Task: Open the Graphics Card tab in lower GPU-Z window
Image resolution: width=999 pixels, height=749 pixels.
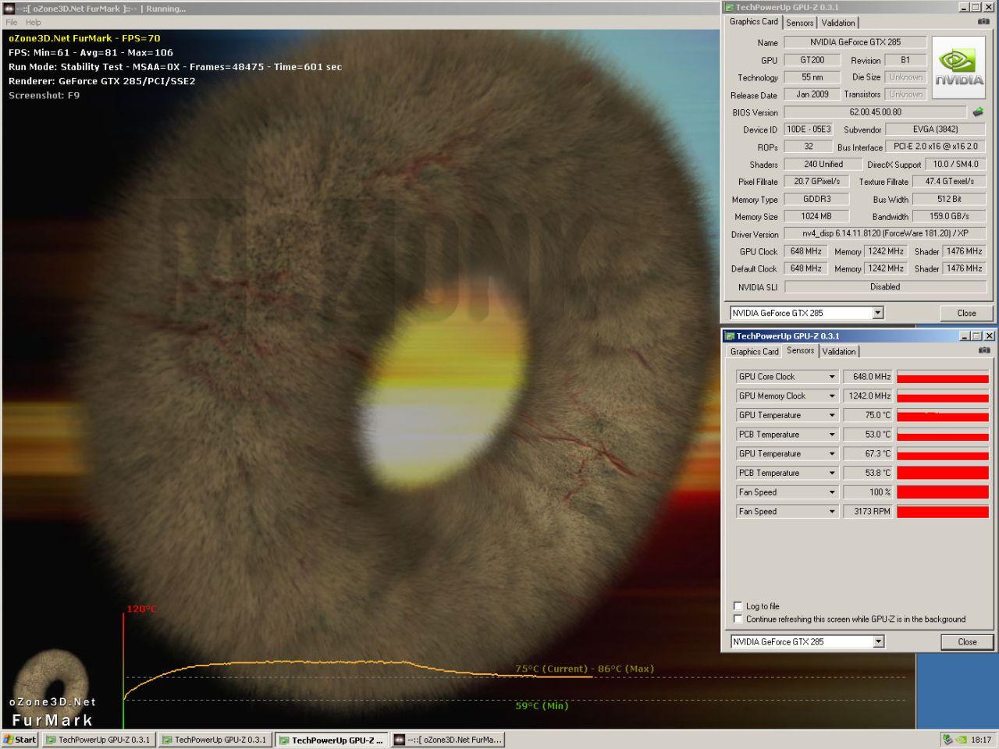Action: [x=755, y=351]
